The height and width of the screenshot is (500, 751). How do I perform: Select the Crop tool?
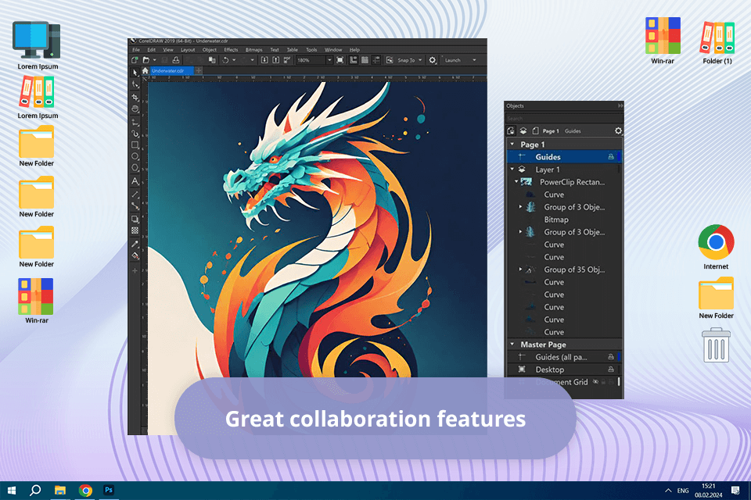(x=135, y=97)
